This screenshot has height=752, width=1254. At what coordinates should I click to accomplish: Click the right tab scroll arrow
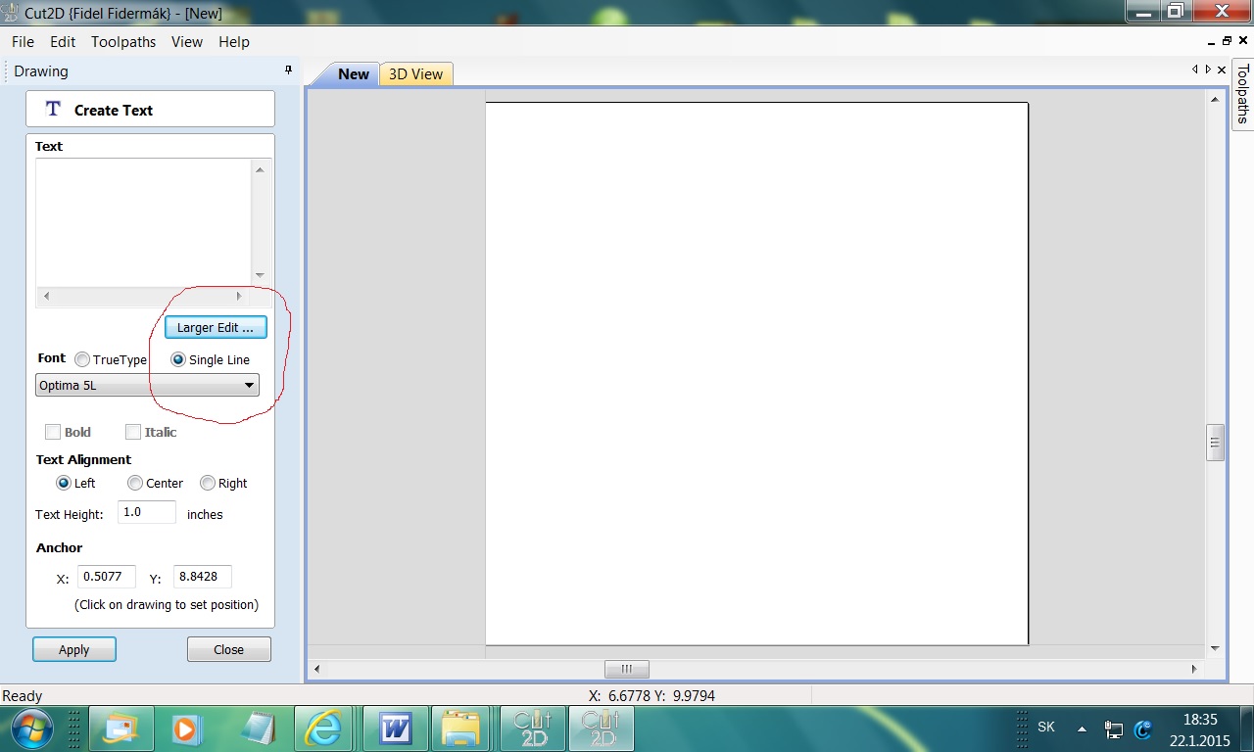(1208, 70)
